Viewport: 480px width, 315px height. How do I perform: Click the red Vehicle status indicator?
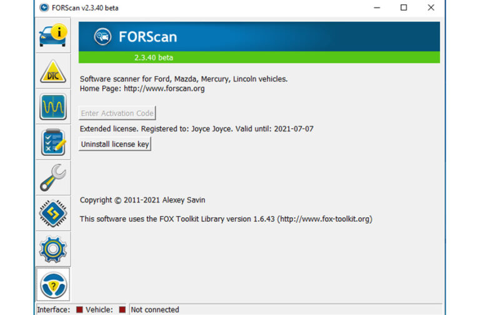coord(122,309)
